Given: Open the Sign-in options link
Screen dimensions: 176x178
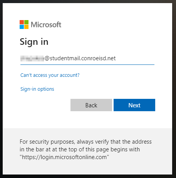Looking at the screenshot, I should [37, 89].
